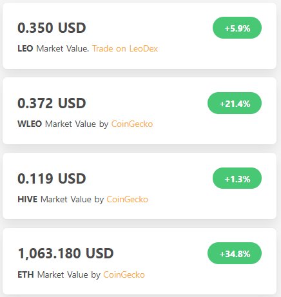281x297 pixels.
Task: Click the 0.372 USD WLEO price
Action: tap(52, 103)
